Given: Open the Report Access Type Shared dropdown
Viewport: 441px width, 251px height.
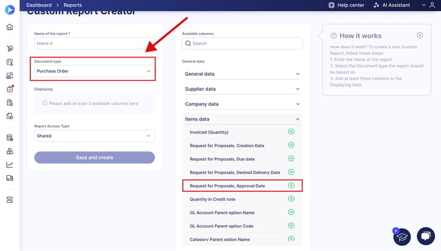Looking at the screenshot, I should pyautogui.click(x=94, y=136).
